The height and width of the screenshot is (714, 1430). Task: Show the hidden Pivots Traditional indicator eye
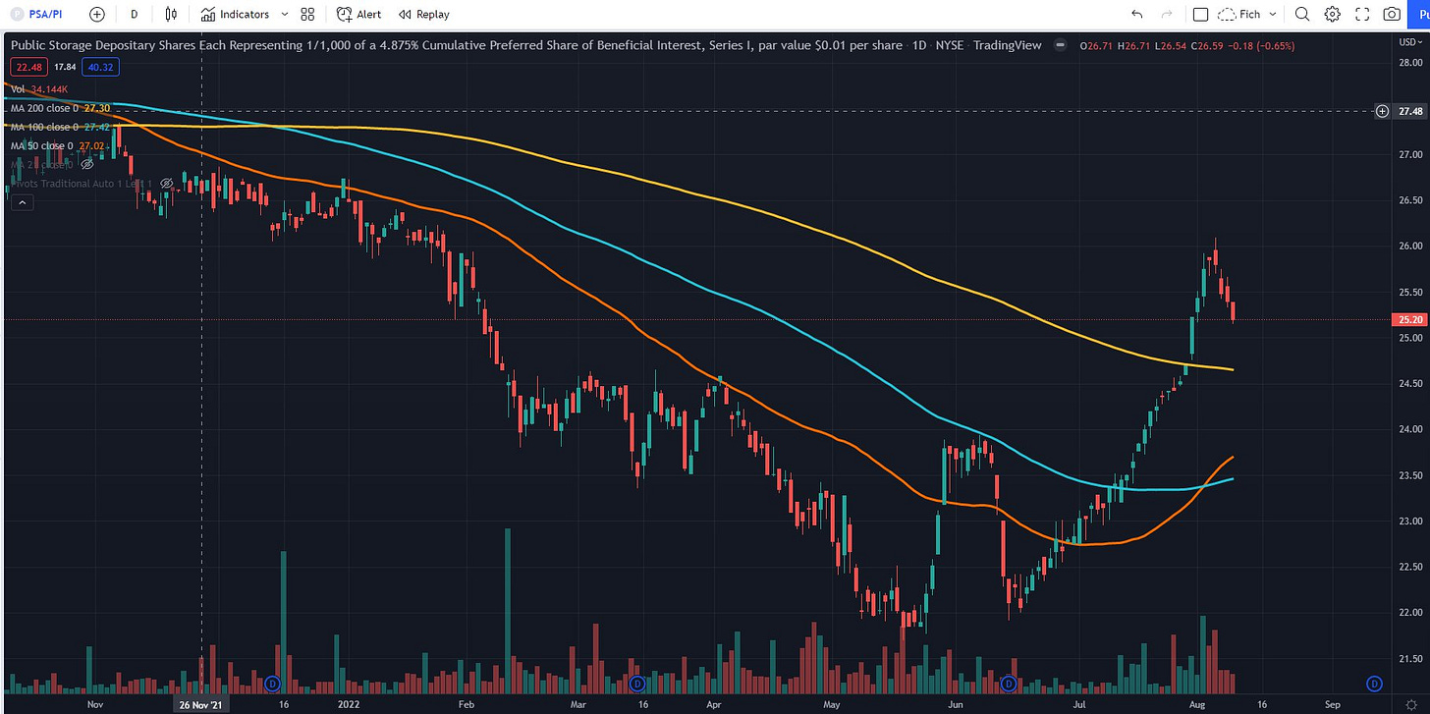(166, 184)
